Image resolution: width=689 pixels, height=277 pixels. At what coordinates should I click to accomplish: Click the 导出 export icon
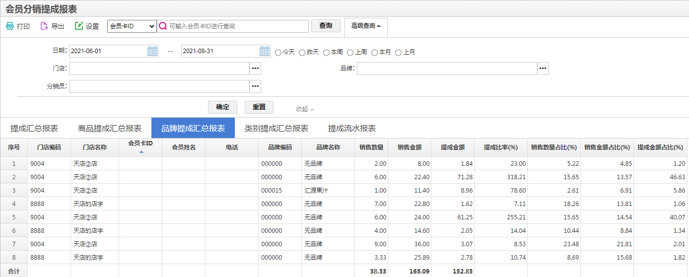44,26
